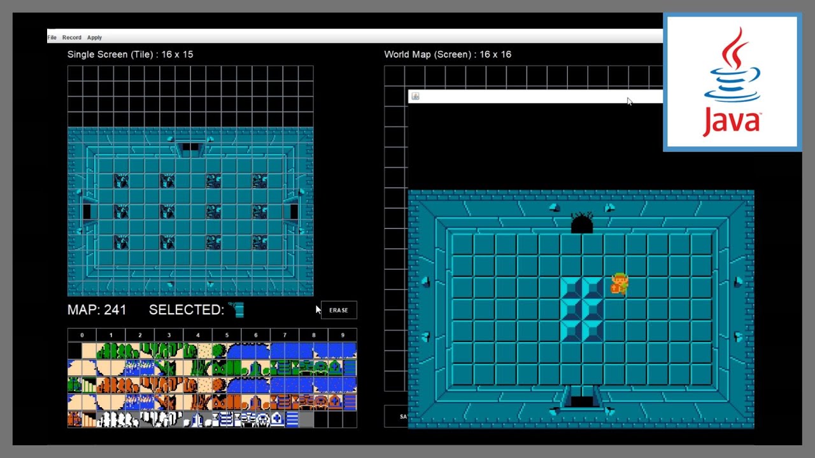
Task: Select the white gravestone tile with cross
Action: 278,419
